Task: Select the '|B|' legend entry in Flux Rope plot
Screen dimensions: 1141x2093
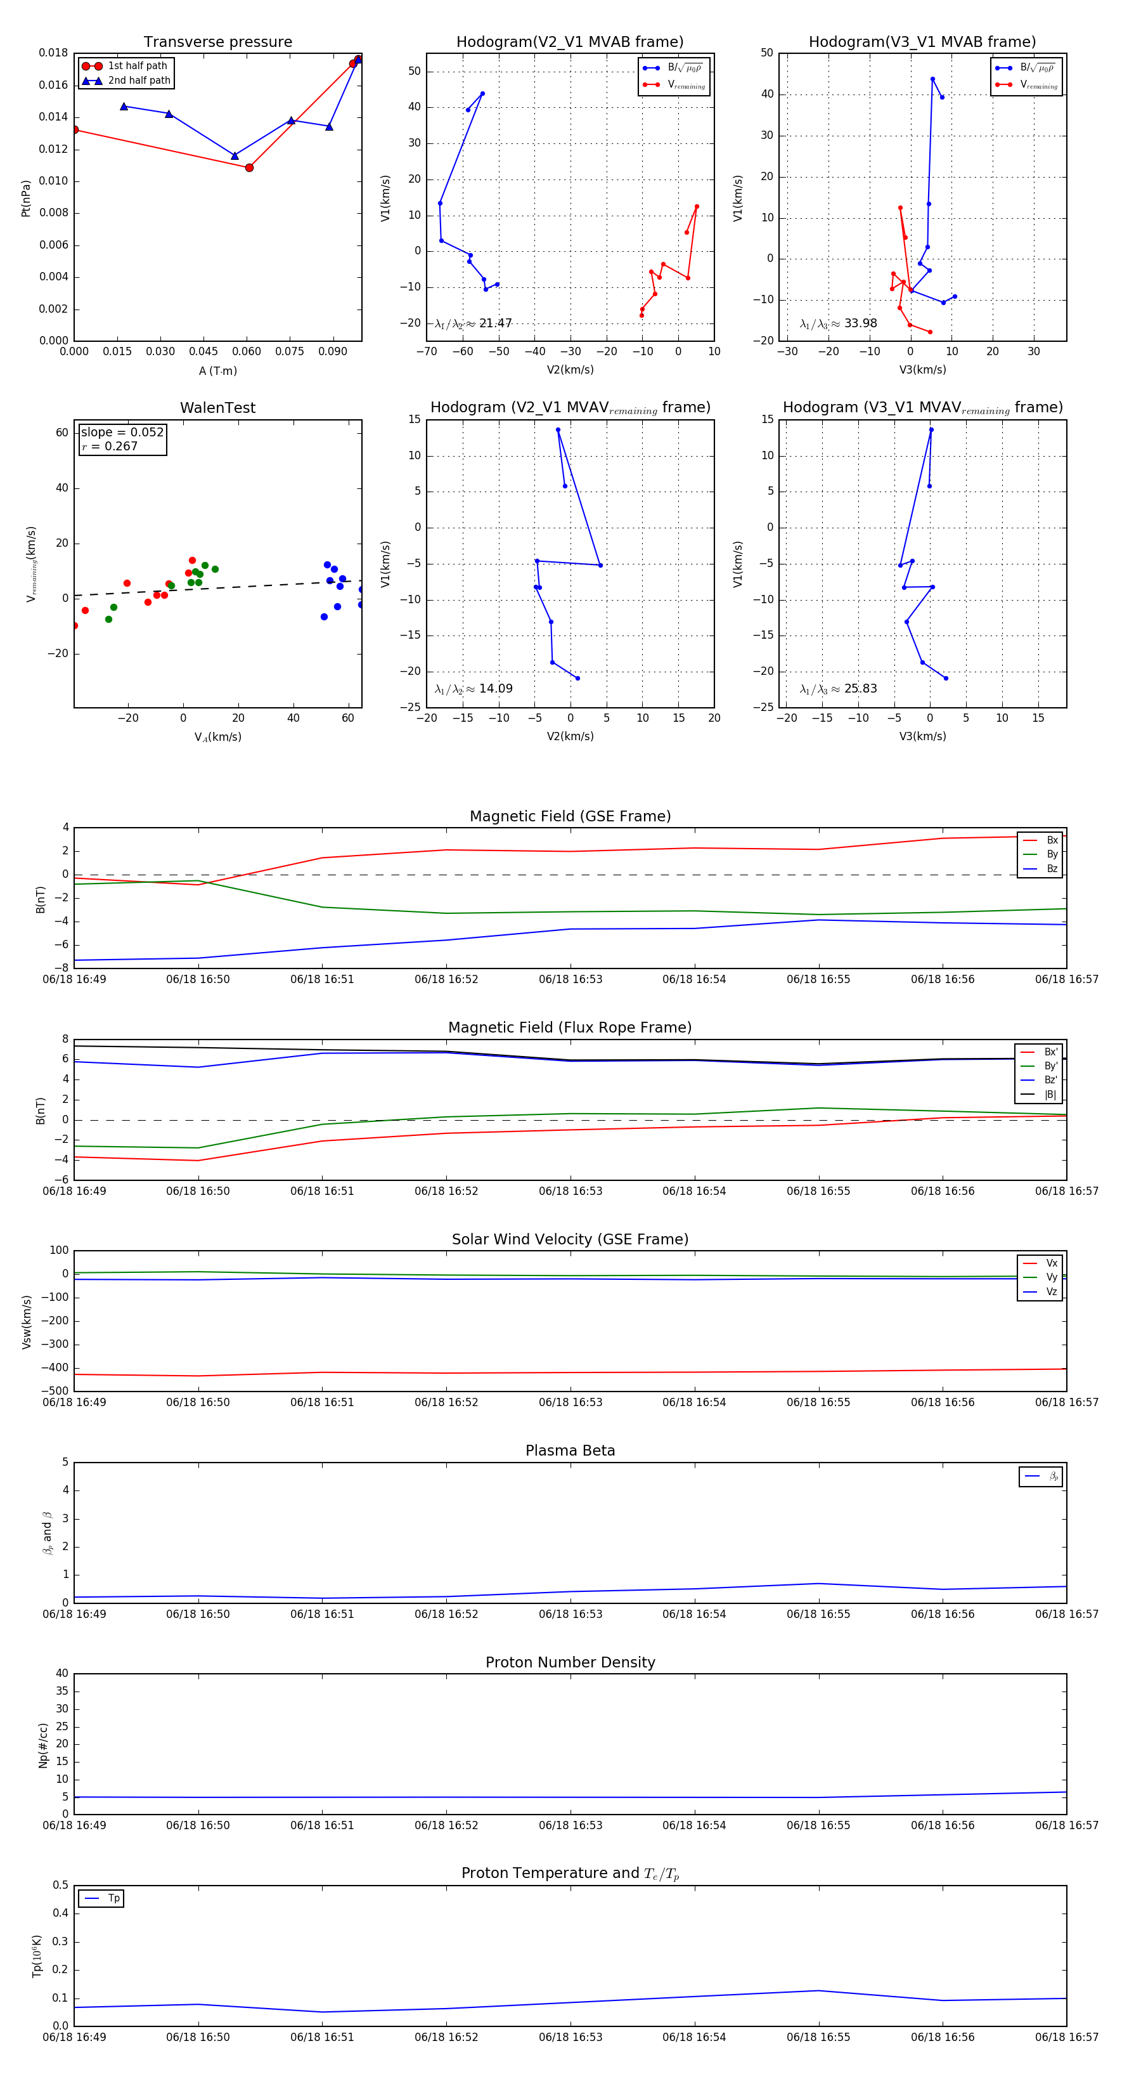Action: [x=1039, y=1095]
